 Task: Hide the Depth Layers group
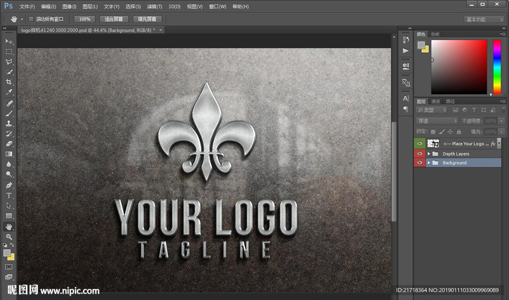click(x=420, y=154)
